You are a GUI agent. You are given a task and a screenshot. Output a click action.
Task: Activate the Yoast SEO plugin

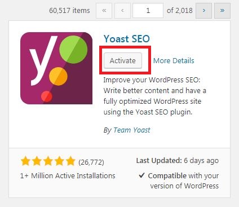click(x=123, y=60)
